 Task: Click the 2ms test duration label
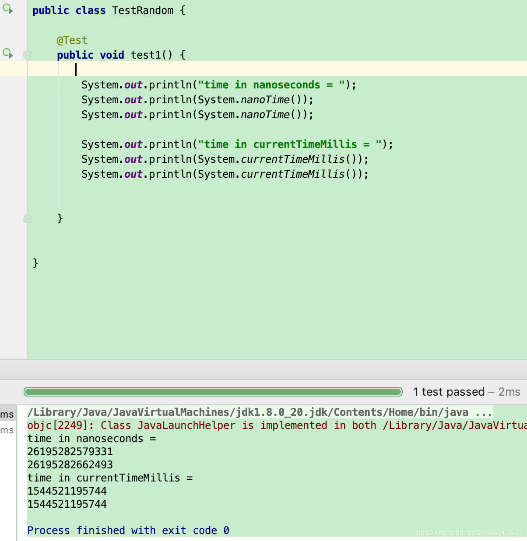coord(509,392)
